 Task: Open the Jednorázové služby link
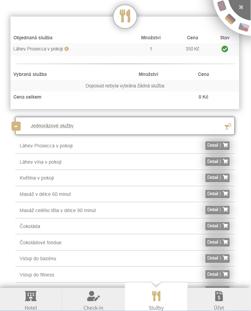point(52,126)
